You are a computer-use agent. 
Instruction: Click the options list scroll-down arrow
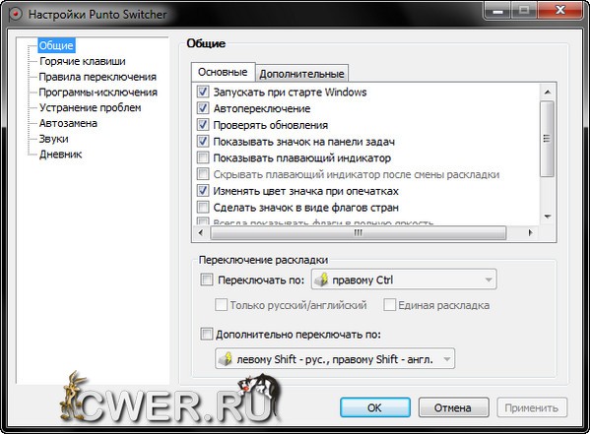pyautogui.click(x=548, y=217)
